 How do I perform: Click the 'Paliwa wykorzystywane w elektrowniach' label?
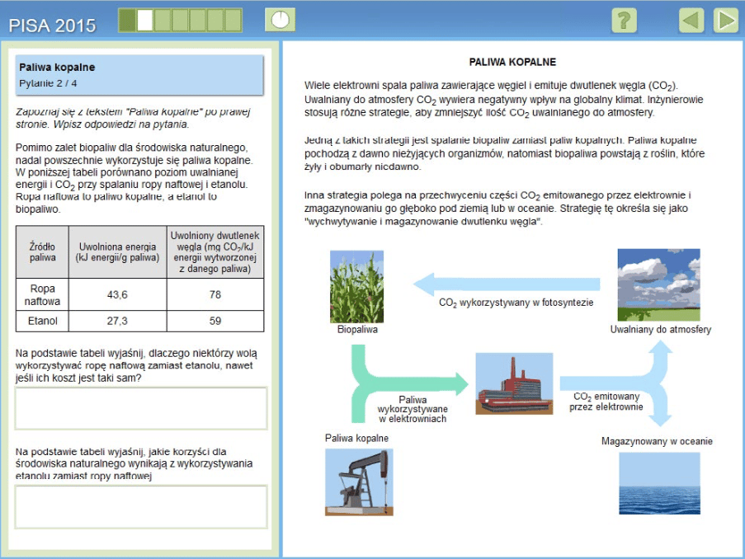(413, 409)
